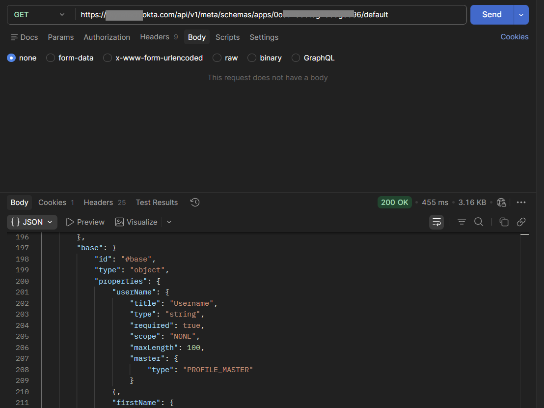Click the request URL field
This screenshot has height=408, width=544.
pos(271,15)
